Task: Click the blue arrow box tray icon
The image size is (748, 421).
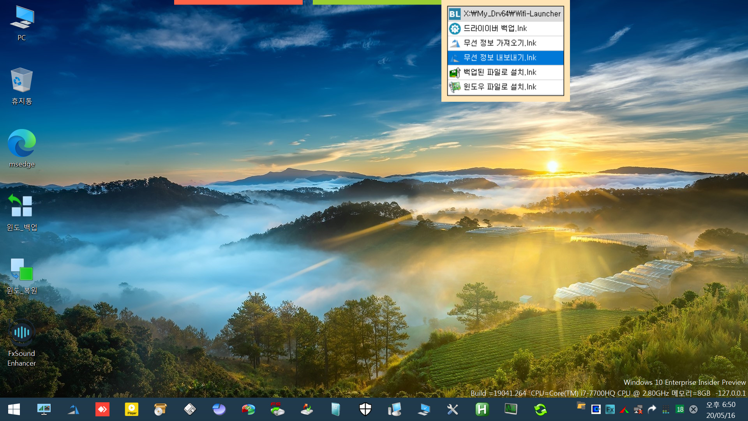Action: point(596,409)
